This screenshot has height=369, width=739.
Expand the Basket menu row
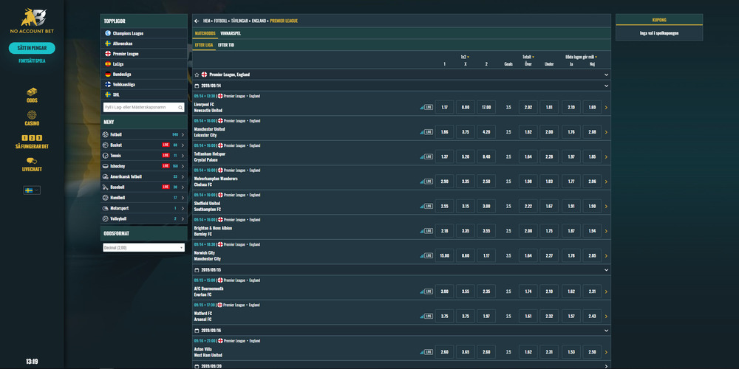point(144,145)
